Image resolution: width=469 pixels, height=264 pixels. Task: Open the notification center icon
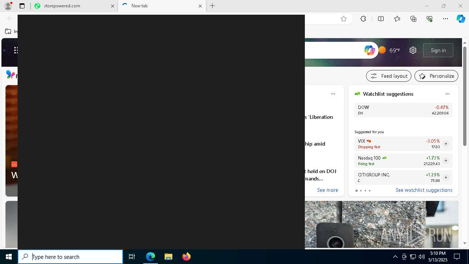click(x=457, y=257)
